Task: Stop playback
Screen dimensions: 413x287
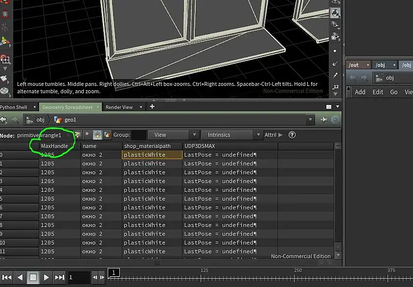Action: (x=33, y=277)
